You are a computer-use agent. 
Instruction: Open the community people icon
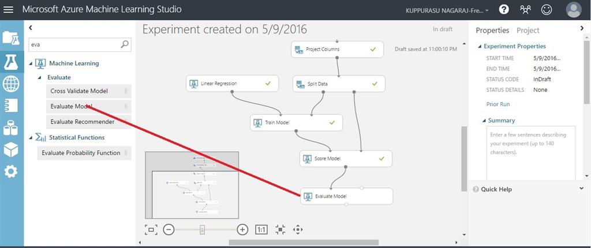[x=525, y=9]
